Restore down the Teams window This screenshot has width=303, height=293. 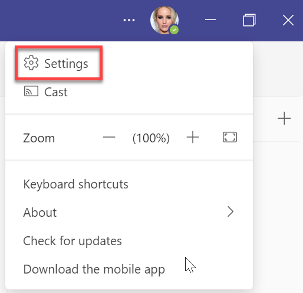249,20
